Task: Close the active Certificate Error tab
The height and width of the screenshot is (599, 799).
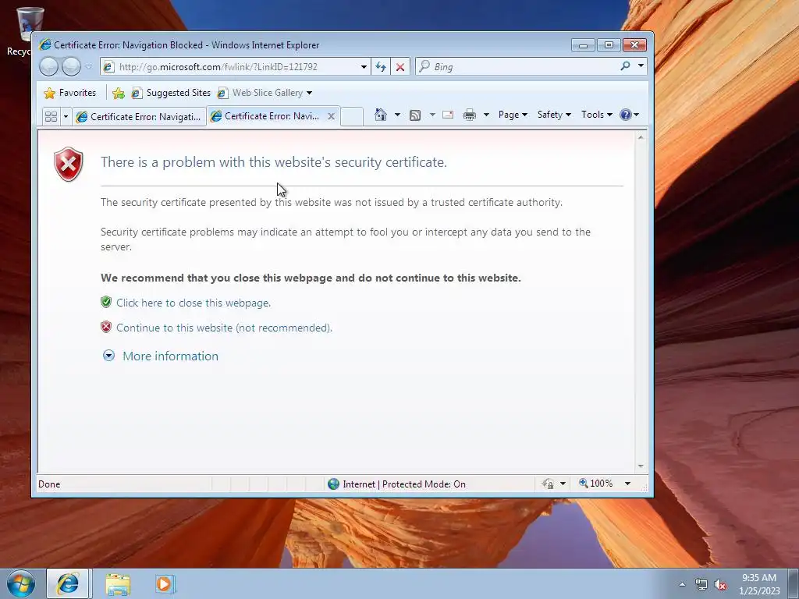Action: point(331,116)
